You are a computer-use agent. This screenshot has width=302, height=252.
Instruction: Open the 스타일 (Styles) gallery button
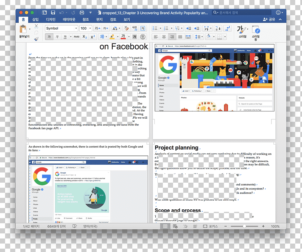click(x=243, y=31)
